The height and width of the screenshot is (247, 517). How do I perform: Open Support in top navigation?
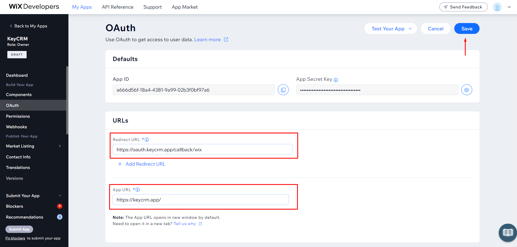click(152, 7)
